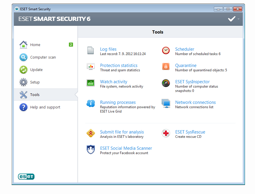The width and height of the screenshot is (255, 194).
Task: Expand the dropdown arrow beside status checkmark
Action: pos(238,19)
